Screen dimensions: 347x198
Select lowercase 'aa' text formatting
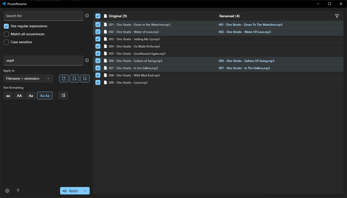pyautogui.click(x=8, y=96)
